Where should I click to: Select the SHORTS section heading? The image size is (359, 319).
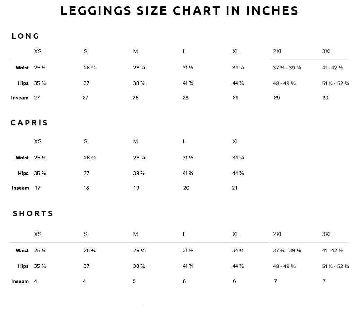(x=33, y=213)
